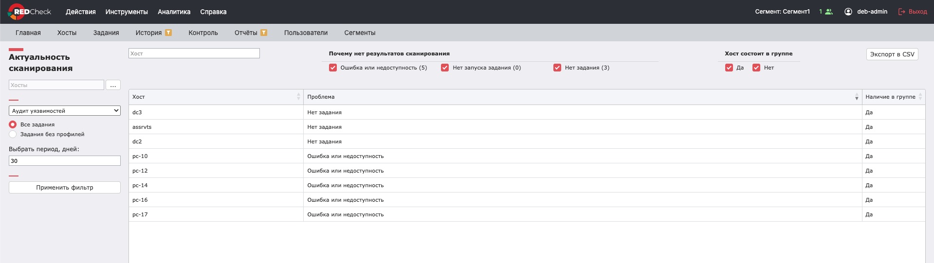Click the filter icon next to Отчёты
Screen dimensions: 934x263
pyautogui.click(x=264, y=33)
